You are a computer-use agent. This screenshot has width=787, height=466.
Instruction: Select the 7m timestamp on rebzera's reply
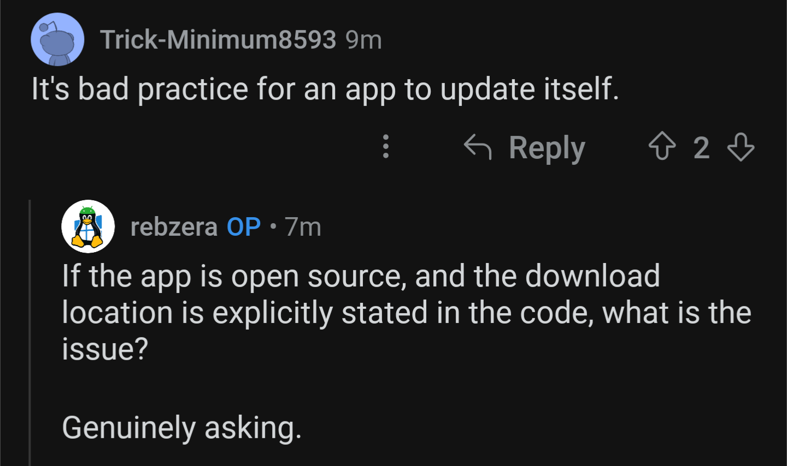(x=303, y=227)
